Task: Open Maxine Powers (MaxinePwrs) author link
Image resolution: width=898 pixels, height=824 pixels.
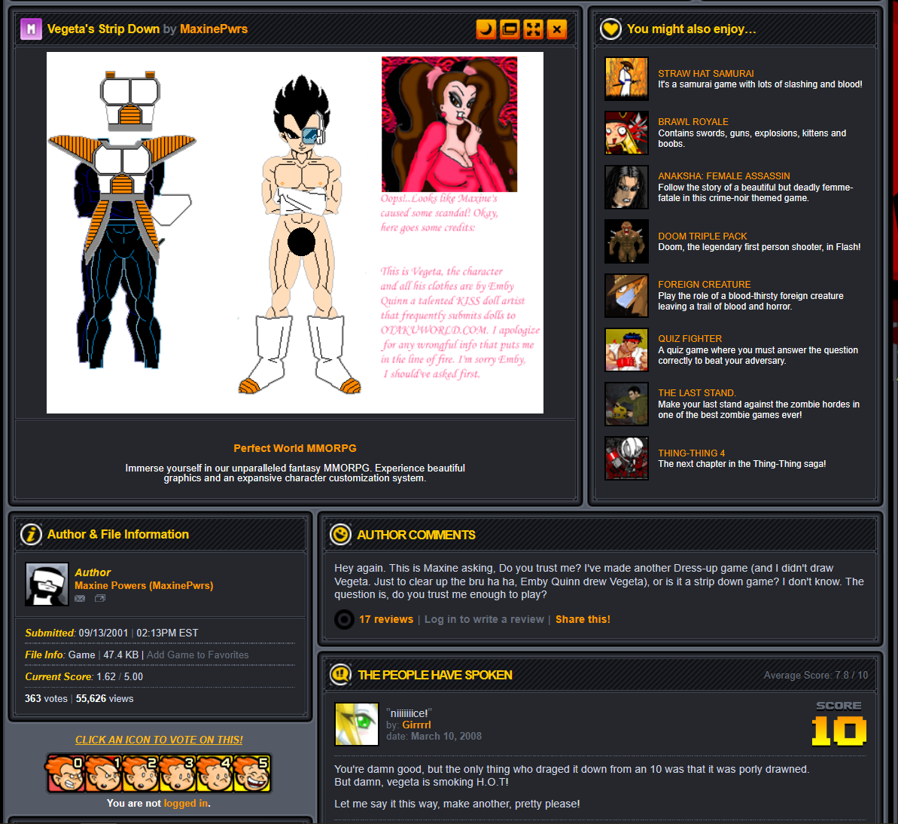Action: tap(144, 585)
